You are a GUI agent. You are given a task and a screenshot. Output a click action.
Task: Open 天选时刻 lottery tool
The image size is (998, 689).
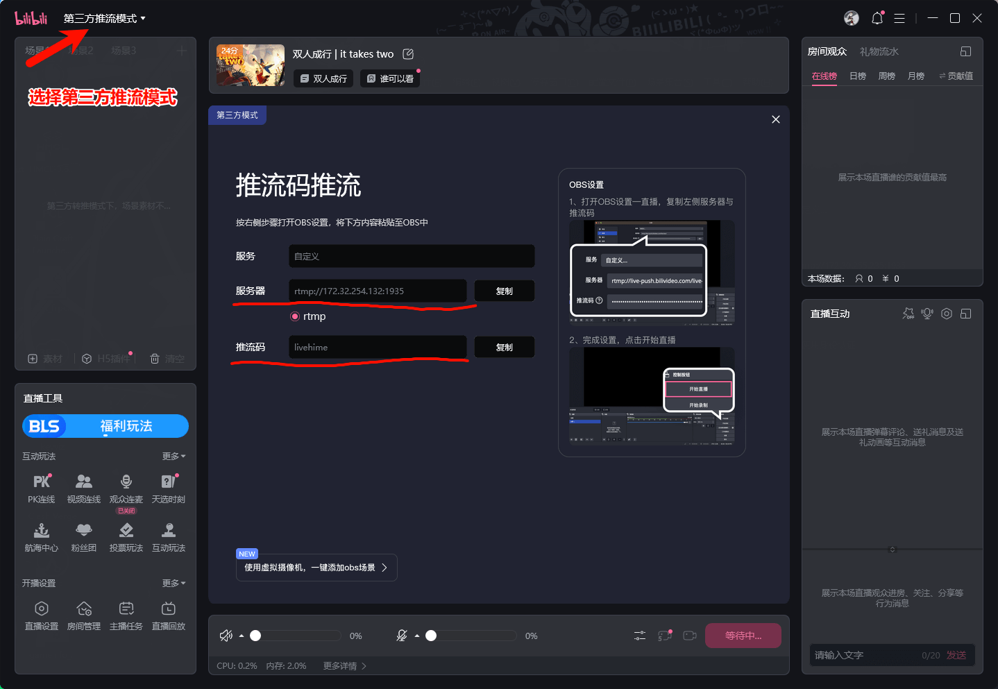click(169, 488)
